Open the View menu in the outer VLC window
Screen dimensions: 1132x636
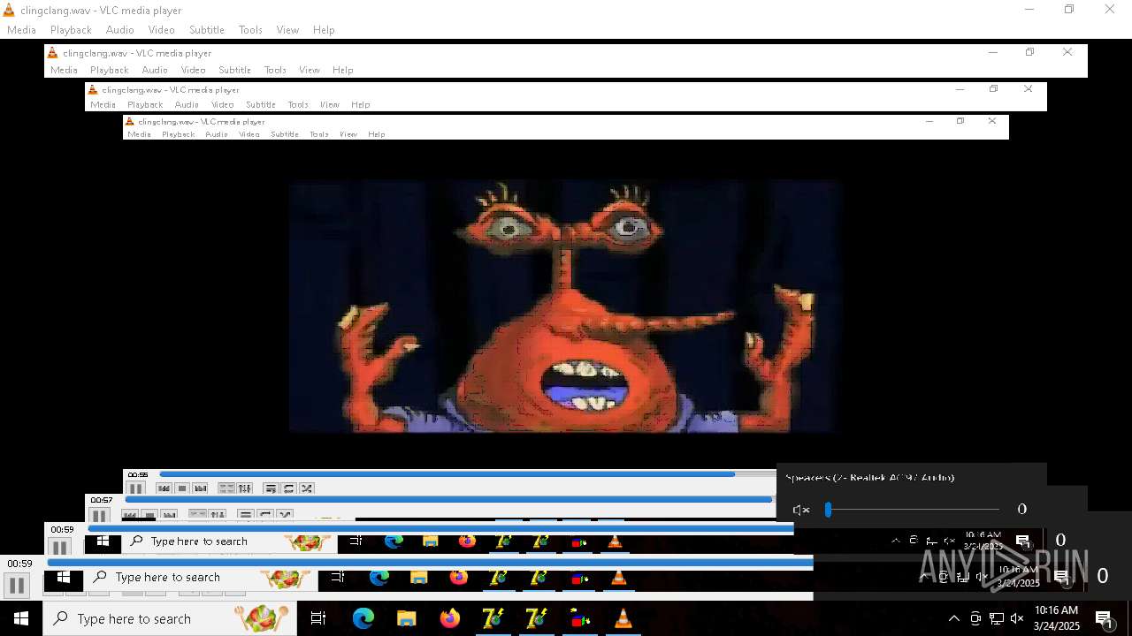287,30
